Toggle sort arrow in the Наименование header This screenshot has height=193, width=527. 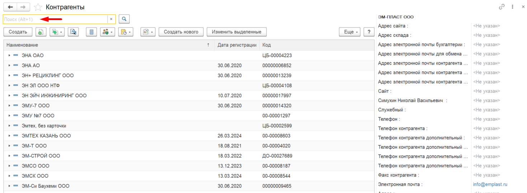point(208,45)
